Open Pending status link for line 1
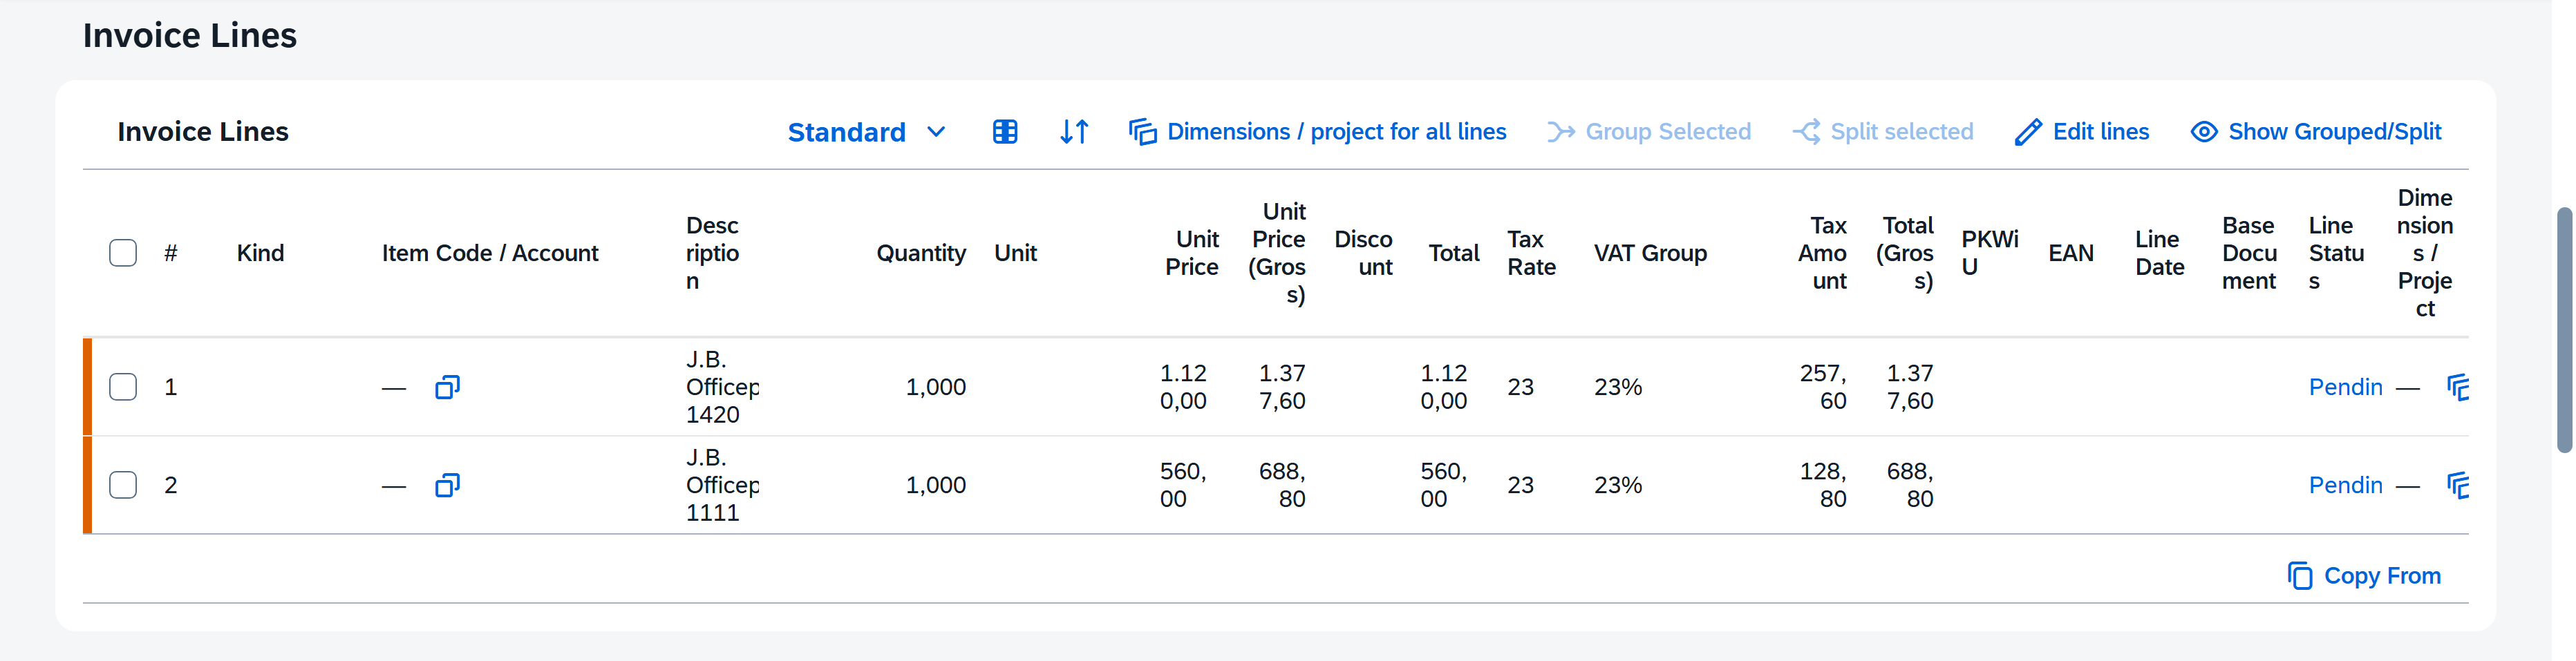This screenshot has height=661, width=2576. point(2345,387)
